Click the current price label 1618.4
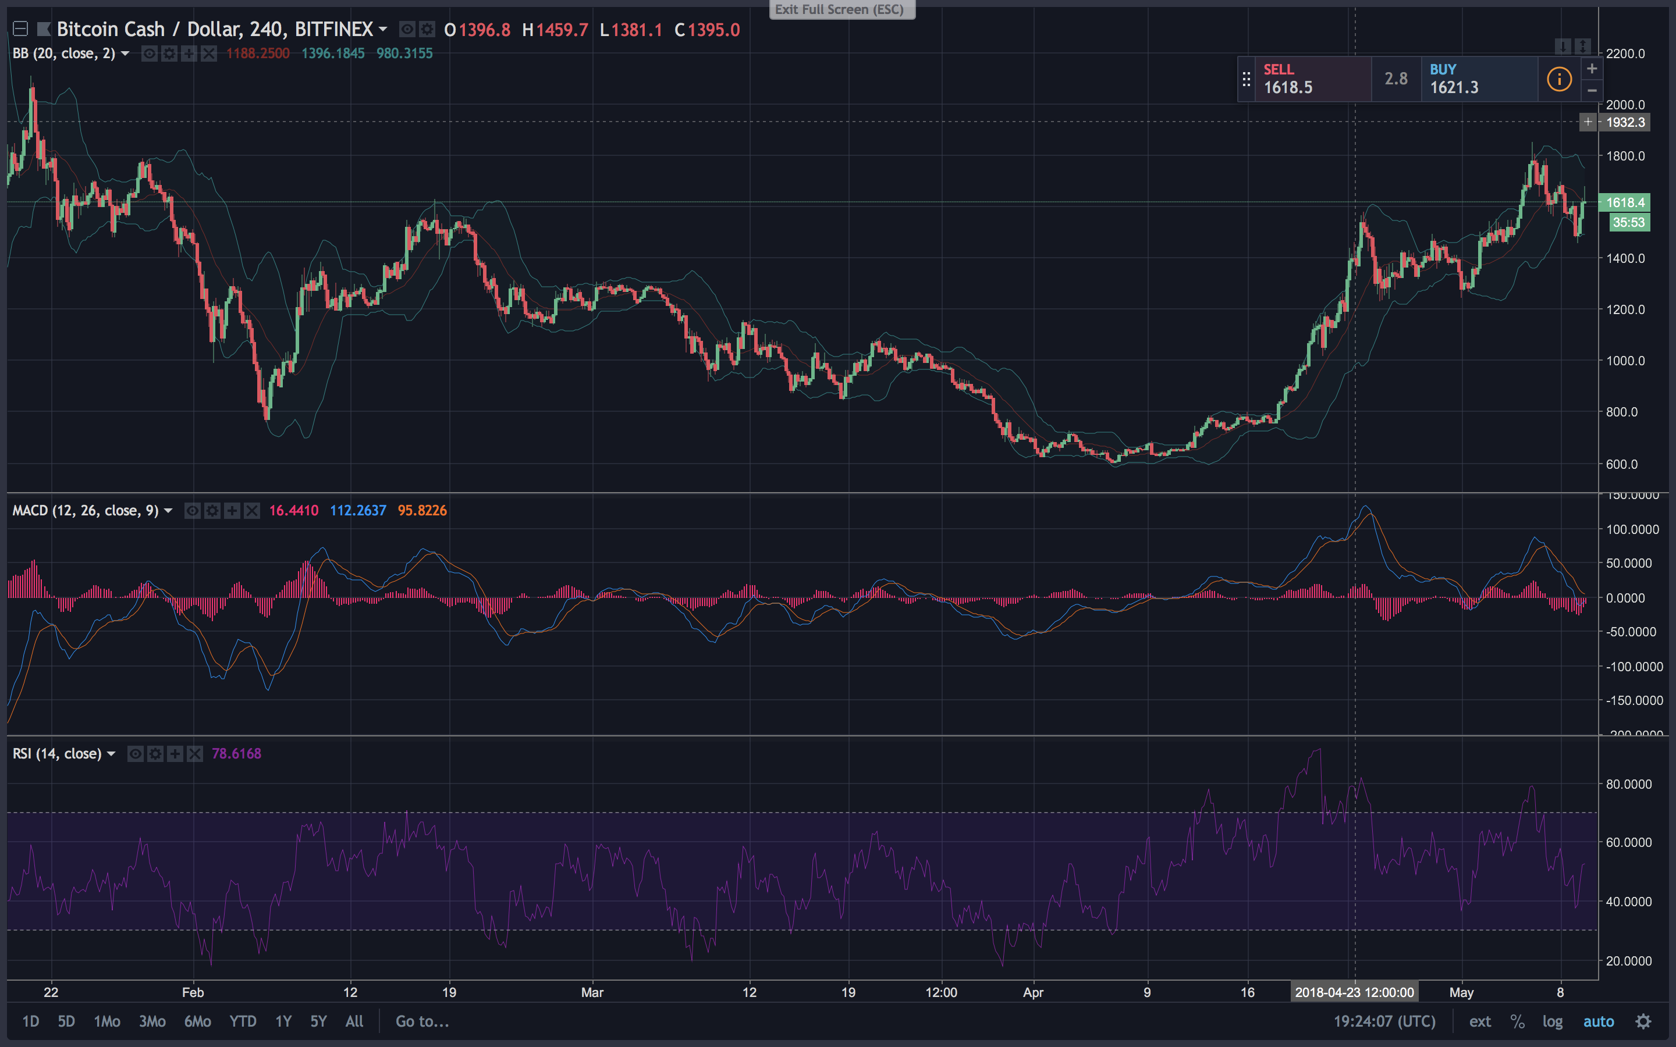The height and width of the screenshot is (1047, 1676). pyautogui.click(x=1624, y=202)
